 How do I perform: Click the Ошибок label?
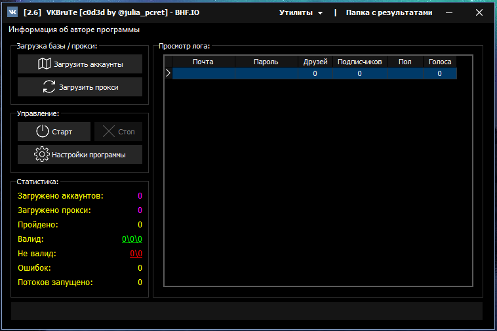[34, 268]
